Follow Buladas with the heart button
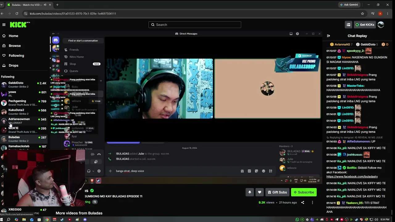 click(260, 192)
